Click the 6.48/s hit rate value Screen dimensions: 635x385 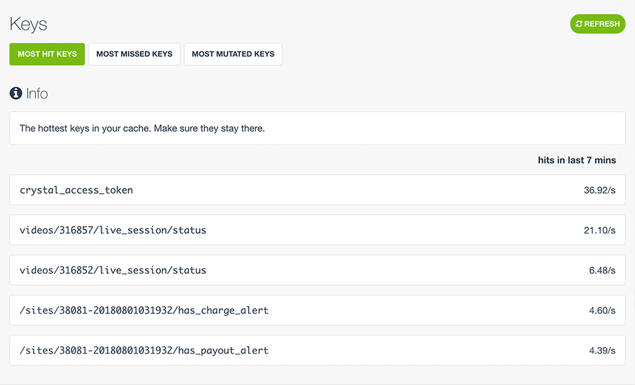click(604, 270)
